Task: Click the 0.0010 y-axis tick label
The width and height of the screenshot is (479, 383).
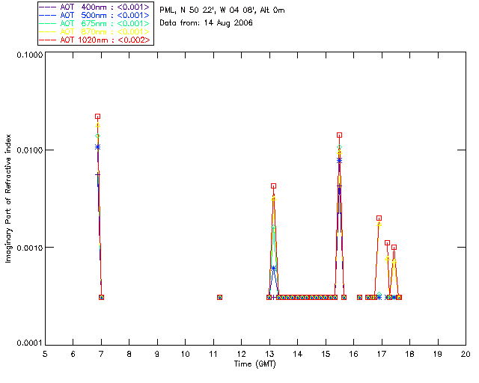Action: click(x=29, y=248)
